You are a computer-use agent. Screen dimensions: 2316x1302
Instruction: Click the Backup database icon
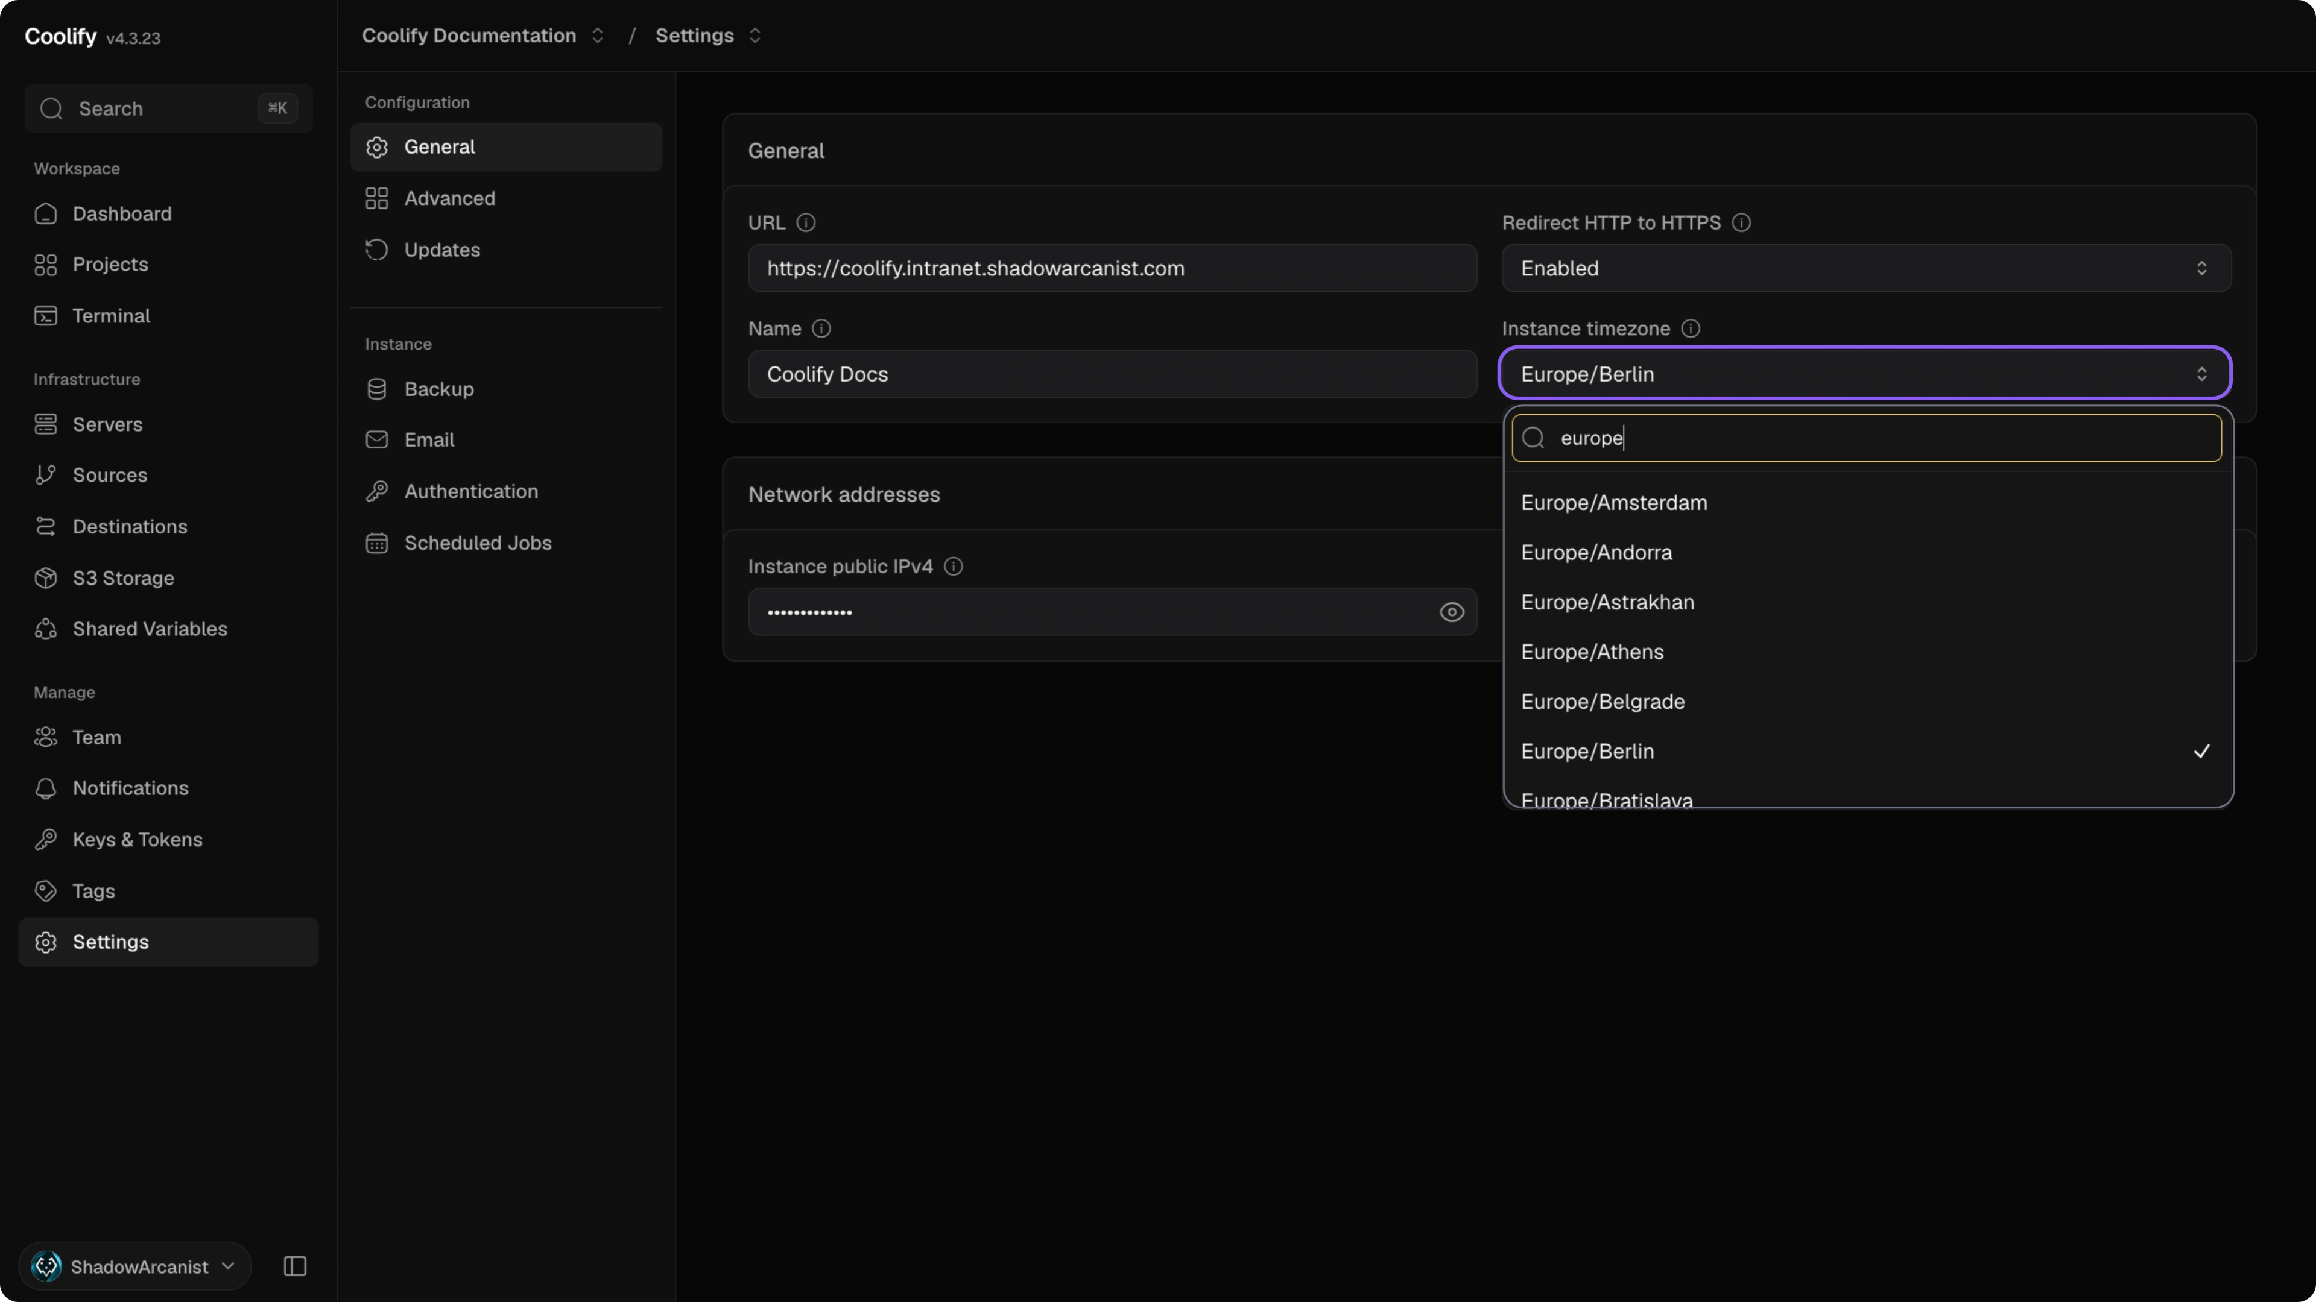pos(377,389)
